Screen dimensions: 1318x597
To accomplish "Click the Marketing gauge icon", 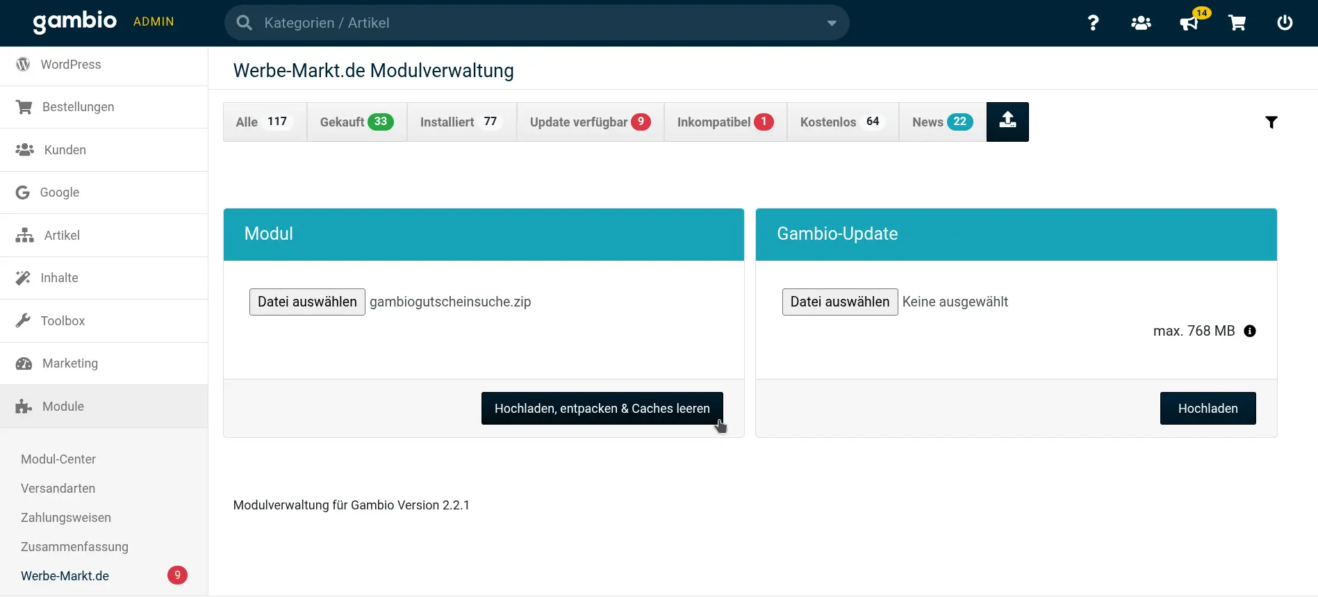I will point(24,363).
